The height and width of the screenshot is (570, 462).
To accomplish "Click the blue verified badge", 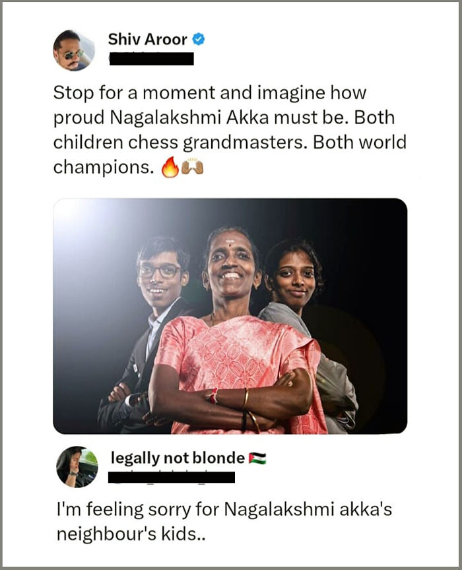I will 198,40.
